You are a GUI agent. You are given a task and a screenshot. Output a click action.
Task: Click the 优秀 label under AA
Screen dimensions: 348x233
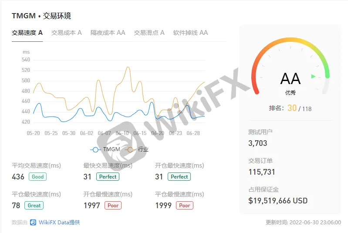pos(291,92)
